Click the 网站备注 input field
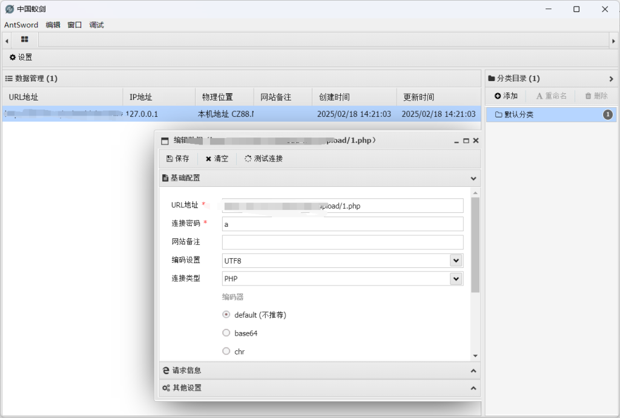620x418 pixels. 343,242
